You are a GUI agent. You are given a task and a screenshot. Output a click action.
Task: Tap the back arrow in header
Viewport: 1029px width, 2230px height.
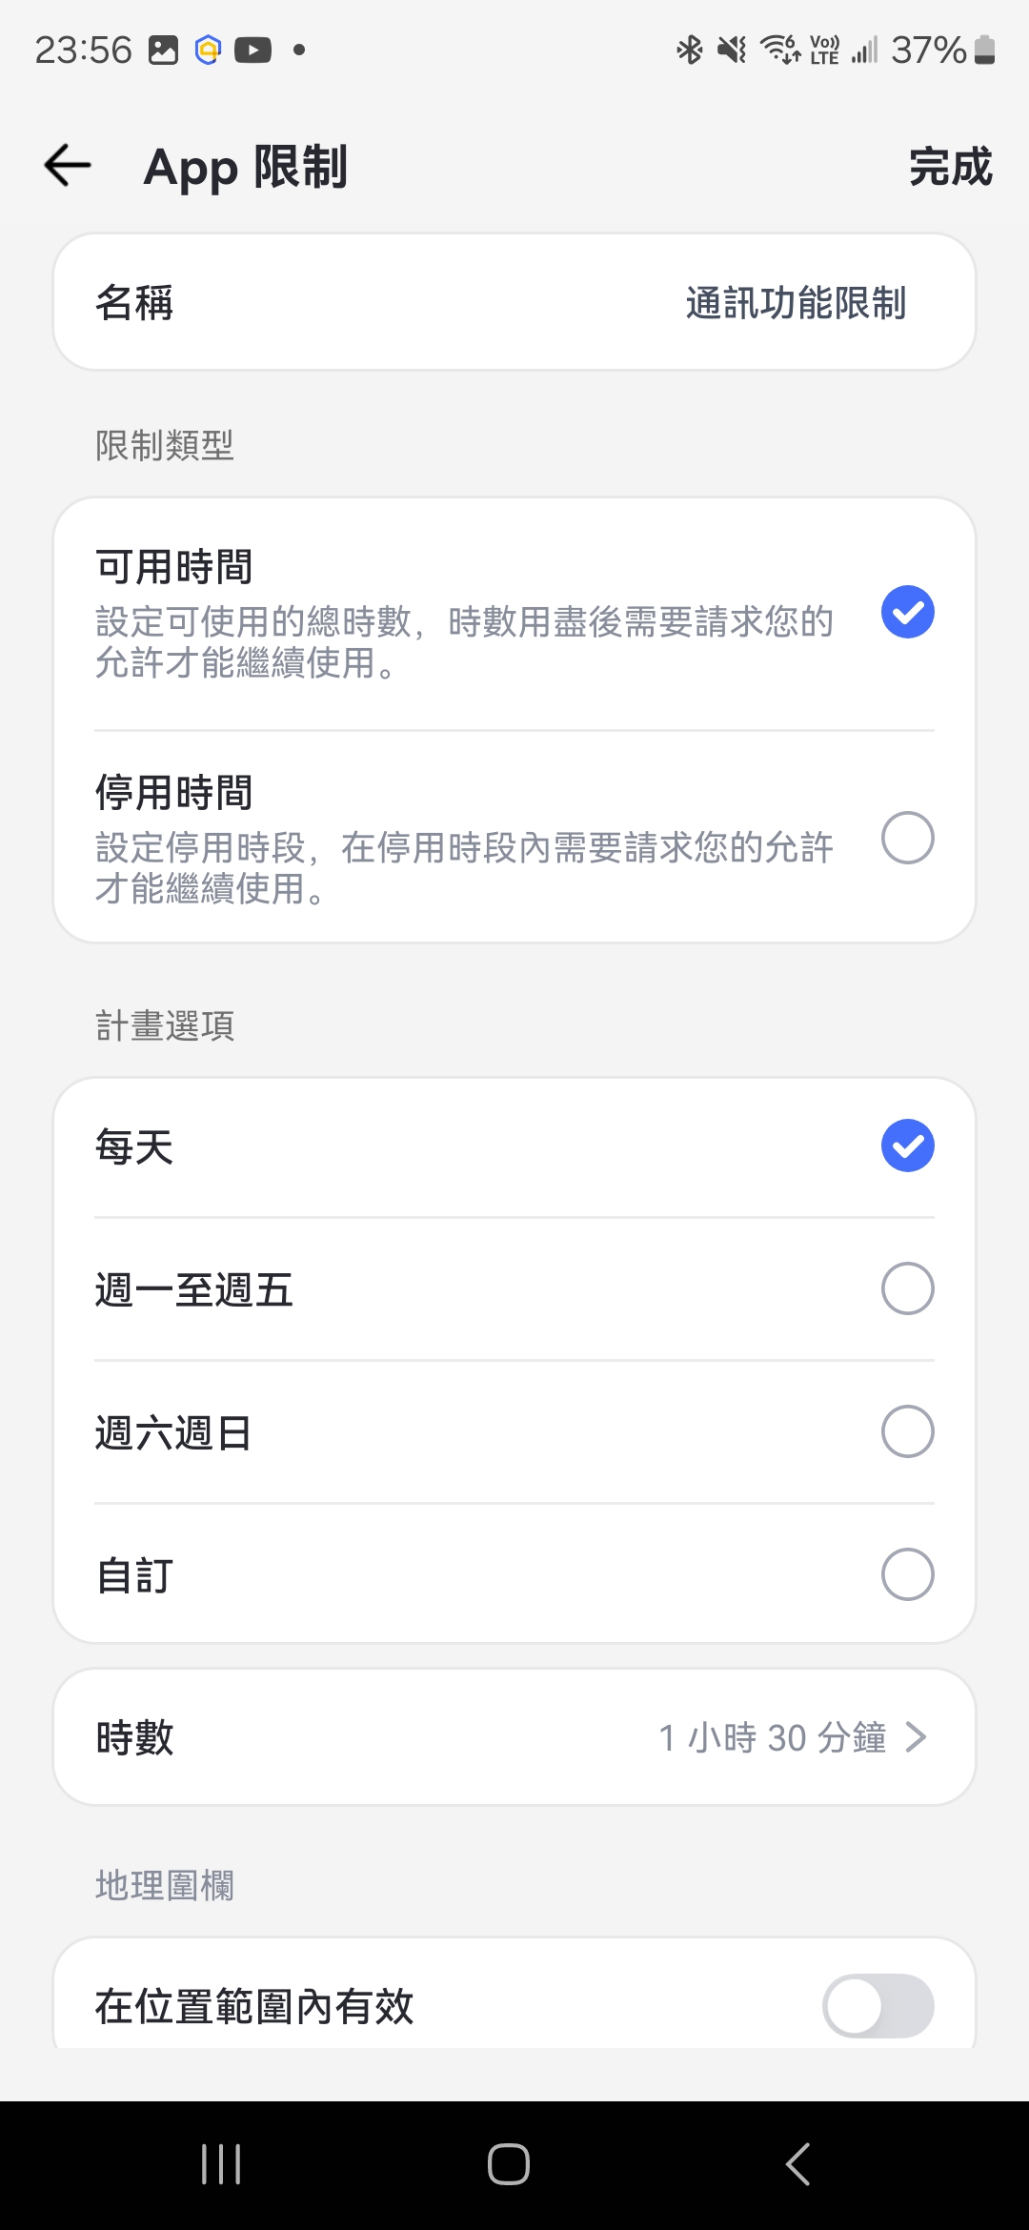point(68,166)
